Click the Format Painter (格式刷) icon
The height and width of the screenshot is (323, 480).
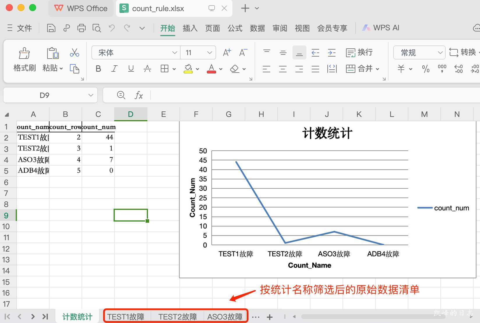[x=24, y=53]
